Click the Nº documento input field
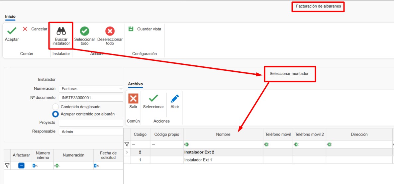394x184 pixels. 91,98
